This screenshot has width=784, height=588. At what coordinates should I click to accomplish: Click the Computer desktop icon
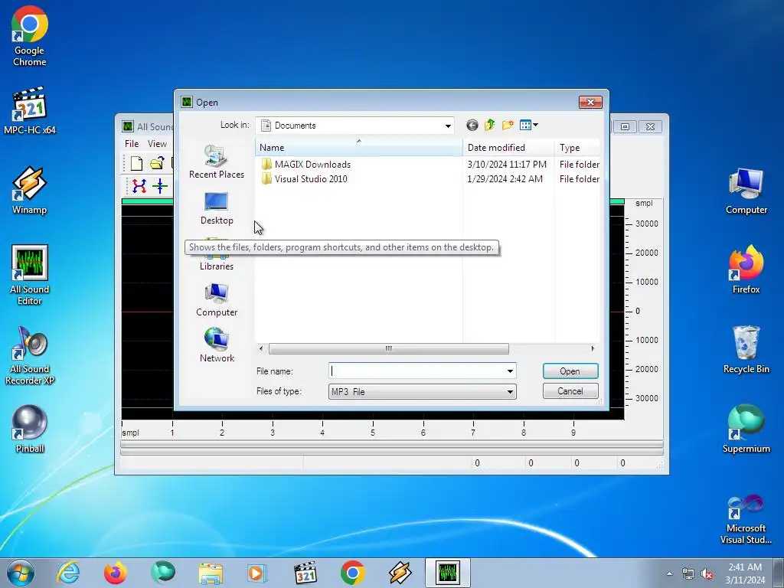pyautogui.click(x=746, y=191)
